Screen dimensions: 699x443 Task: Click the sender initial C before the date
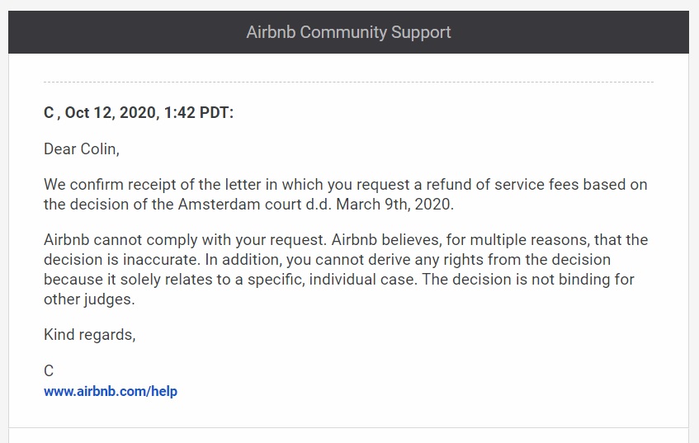pyautogui.click(x=49, y=113)
